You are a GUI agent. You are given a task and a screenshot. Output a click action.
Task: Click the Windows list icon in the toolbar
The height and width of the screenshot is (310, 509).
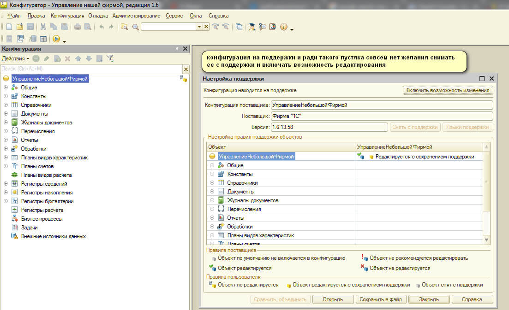(239, 27)
